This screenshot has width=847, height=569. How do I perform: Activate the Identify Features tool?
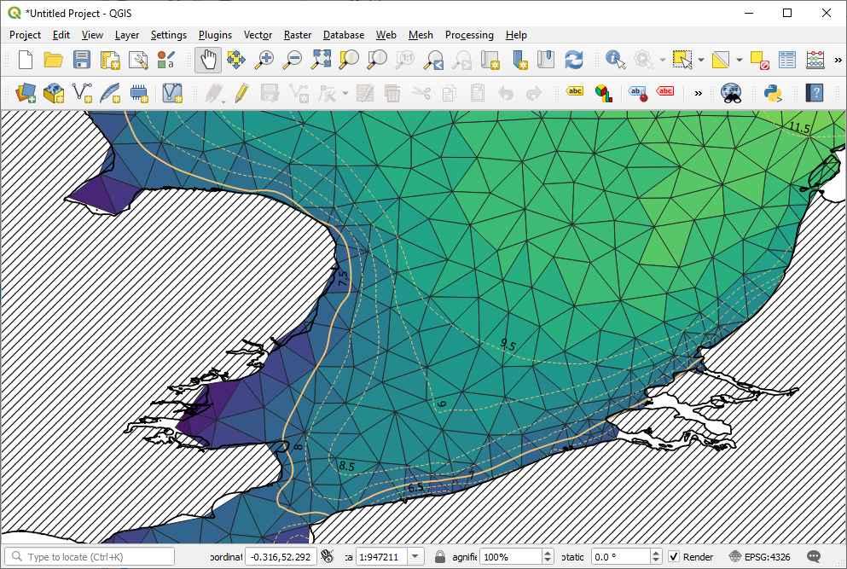[615, 60]
